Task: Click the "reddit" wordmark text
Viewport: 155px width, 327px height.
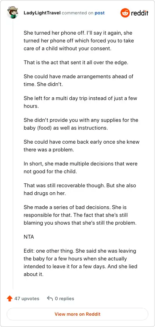Action: 139,13
